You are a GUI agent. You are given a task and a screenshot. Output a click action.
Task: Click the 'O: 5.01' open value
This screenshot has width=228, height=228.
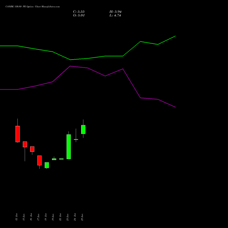click(79, 16)
